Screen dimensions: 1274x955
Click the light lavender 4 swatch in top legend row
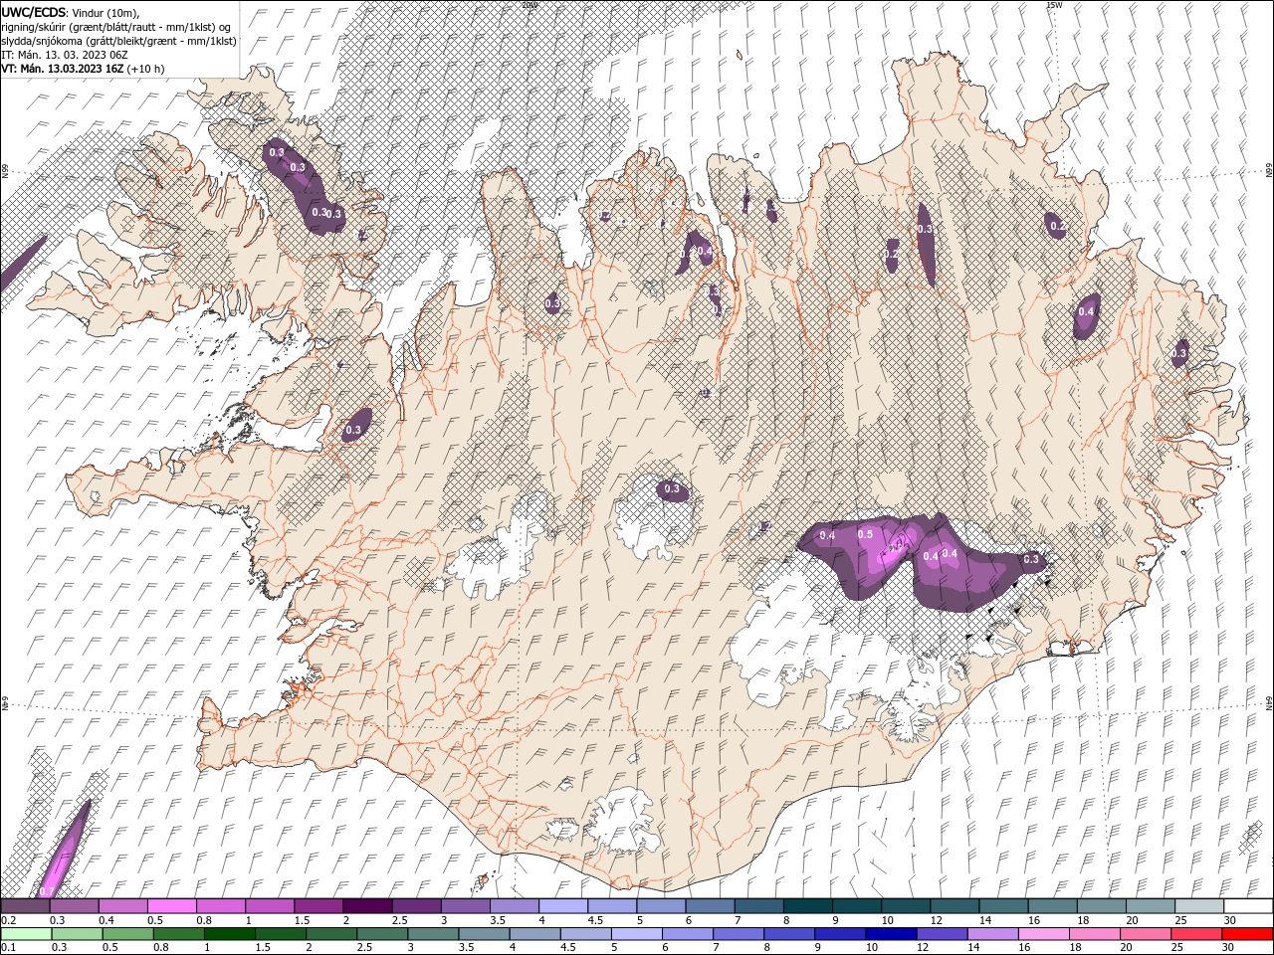[x=563, y=906]
